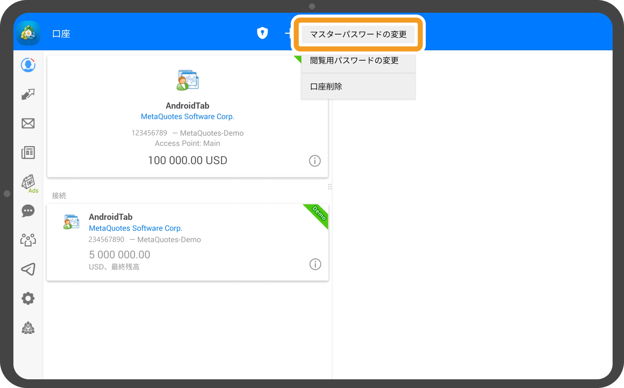The height and width of the screenshot is (388, 624).
Task: Open the MetaQuotes Software Corp. link
Action: 187,116
